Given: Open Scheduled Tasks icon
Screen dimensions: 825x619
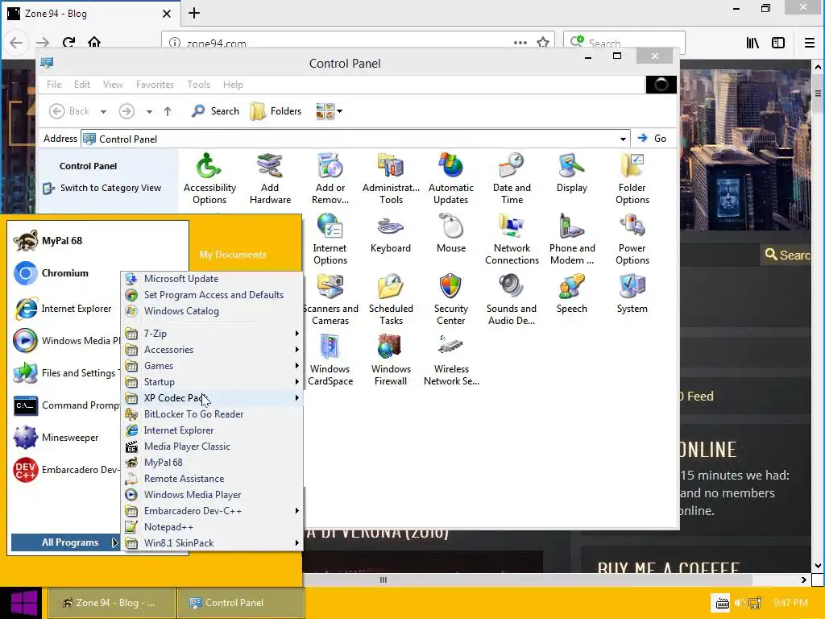Looking at the screenshot, I should tap(391, 300).
